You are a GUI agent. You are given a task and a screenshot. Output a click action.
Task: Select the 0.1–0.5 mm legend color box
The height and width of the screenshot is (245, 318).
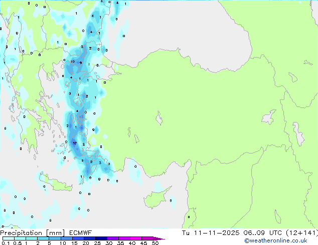[9, 238]
